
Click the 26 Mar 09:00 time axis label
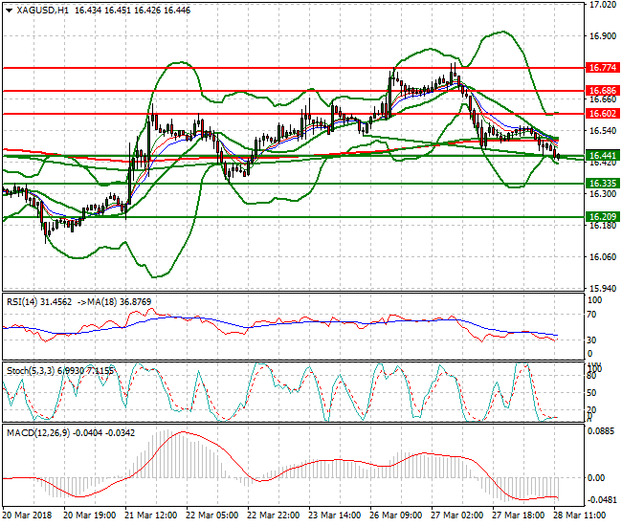coord(396,515)
